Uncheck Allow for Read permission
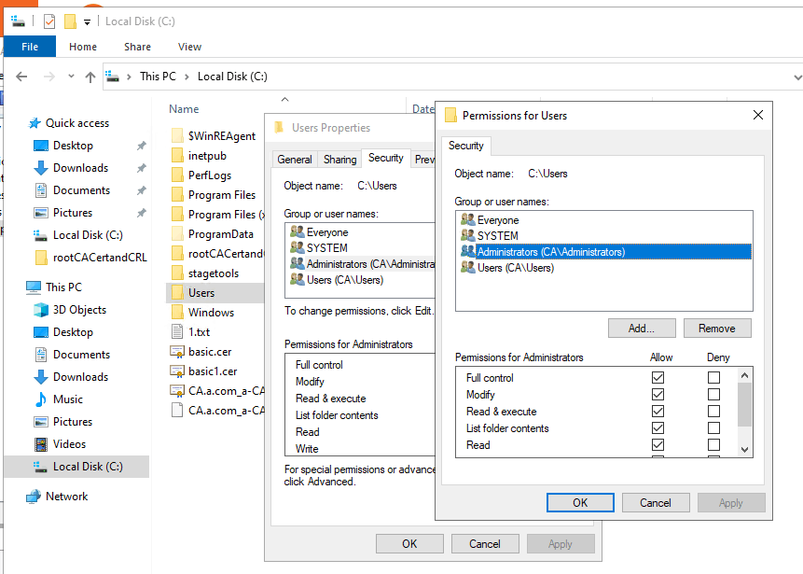The width and height of the screenshot is (803, 574). pyautogui.click(x=658, y=445)
